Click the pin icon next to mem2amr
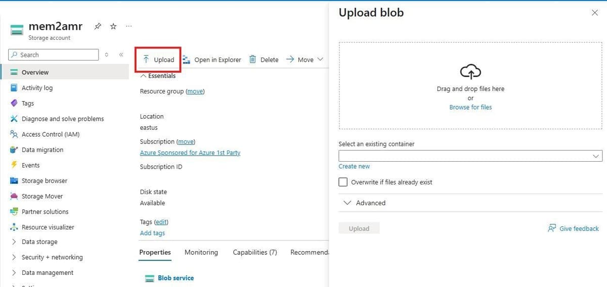This screenshot has width=607, height=287. 98,26
